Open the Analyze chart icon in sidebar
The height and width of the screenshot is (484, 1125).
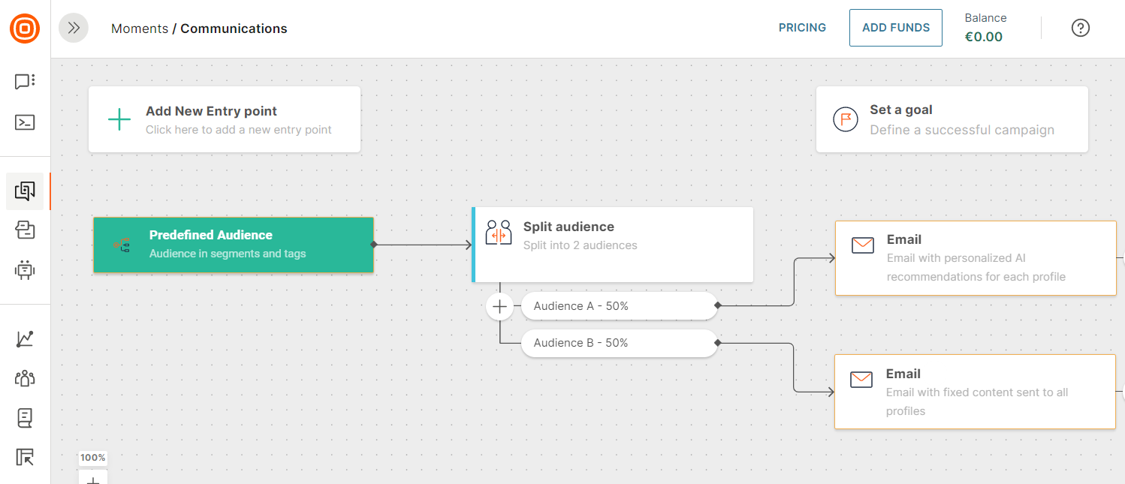tap(25, 339)
